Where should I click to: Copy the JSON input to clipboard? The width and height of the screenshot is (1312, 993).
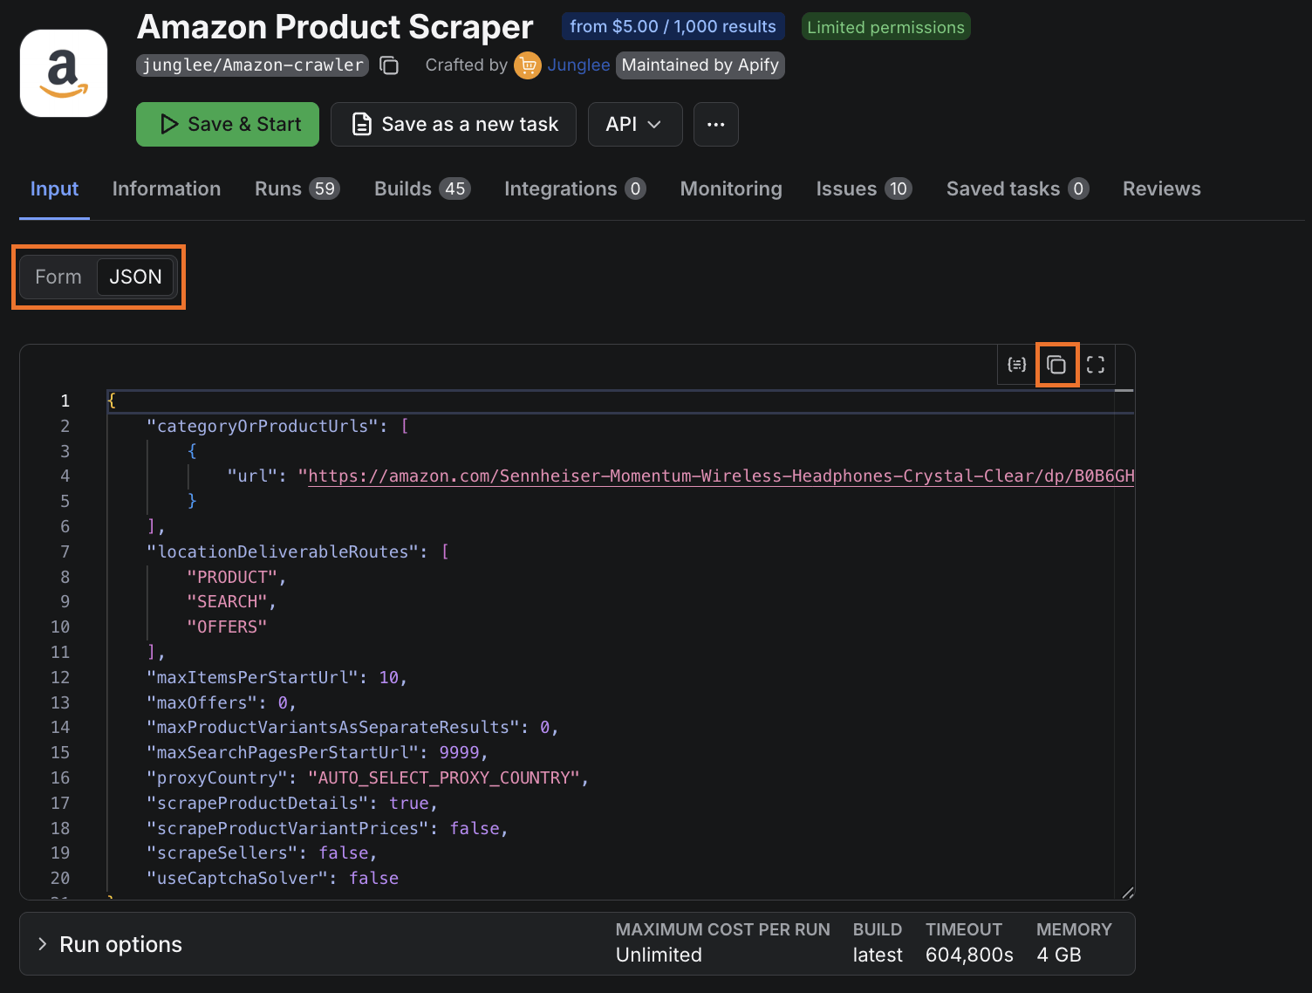click(1056, 365)
